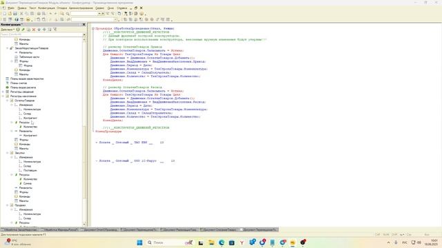The height and width of the screenshot is (248, 442).
Task: Open the Сервис menu
Action: (x=99, y=8)
